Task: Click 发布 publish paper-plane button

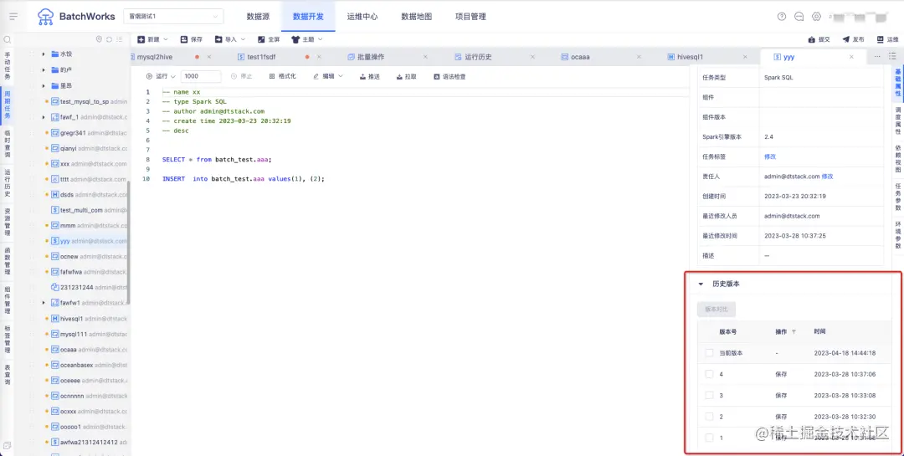Action: click(853, 39)
